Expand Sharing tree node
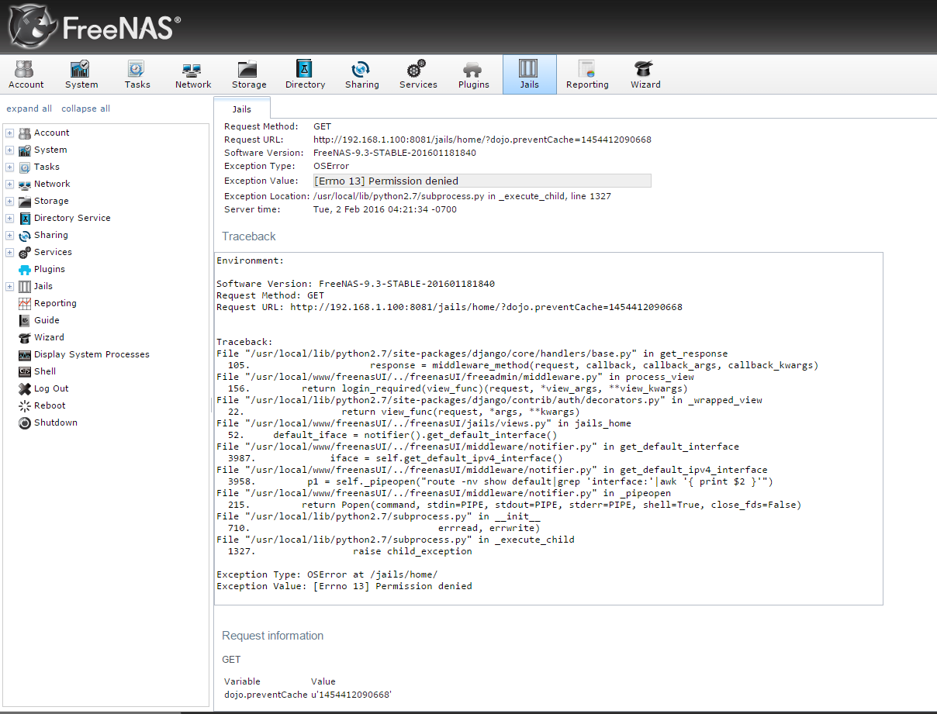 (9, 236)
